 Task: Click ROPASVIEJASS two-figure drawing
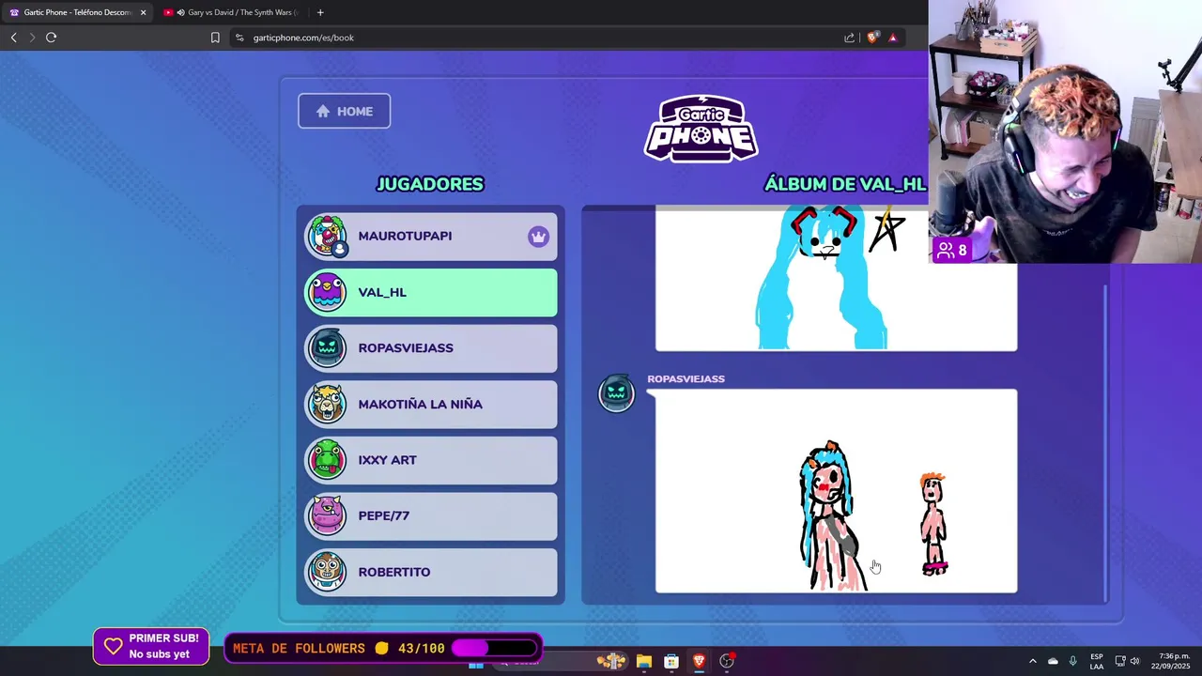pos(836,491)
